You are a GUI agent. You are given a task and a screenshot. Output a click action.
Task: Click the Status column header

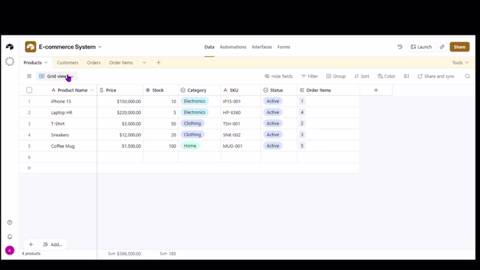point(279,90)
